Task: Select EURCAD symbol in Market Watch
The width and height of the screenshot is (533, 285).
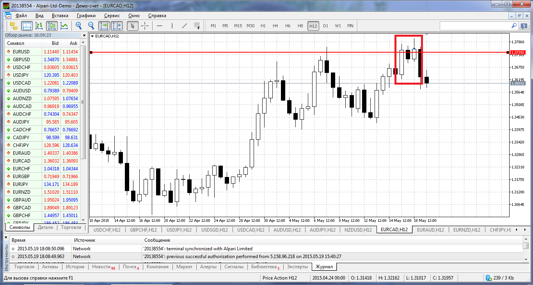Action: coord(21,161)
